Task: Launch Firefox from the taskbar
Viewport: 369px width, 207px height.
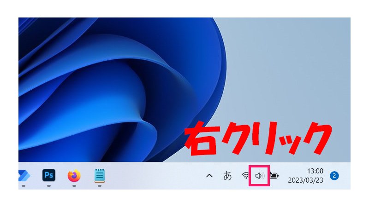Action: (74, 176)
